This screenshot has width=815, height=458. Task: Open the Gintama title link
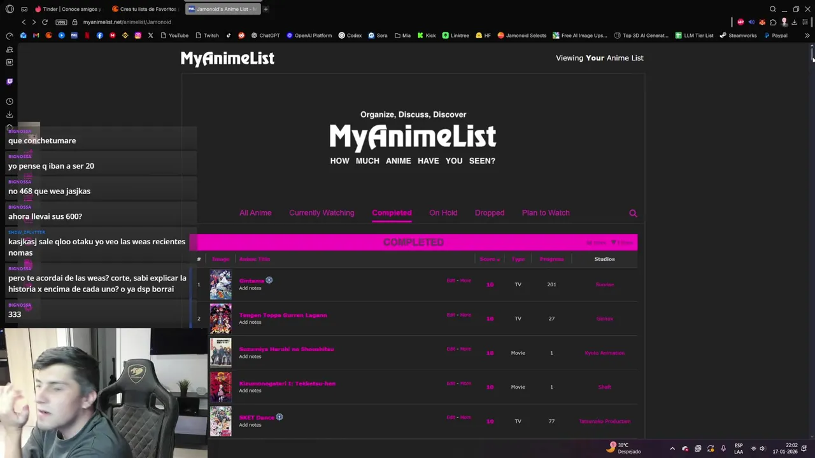pos(252,281)
